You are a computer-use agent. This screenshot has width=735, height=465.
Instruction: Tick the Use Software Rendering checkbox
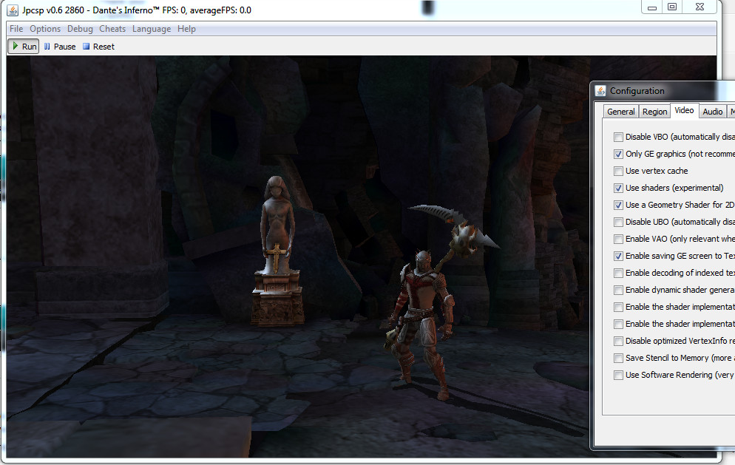tap(618, 375)
